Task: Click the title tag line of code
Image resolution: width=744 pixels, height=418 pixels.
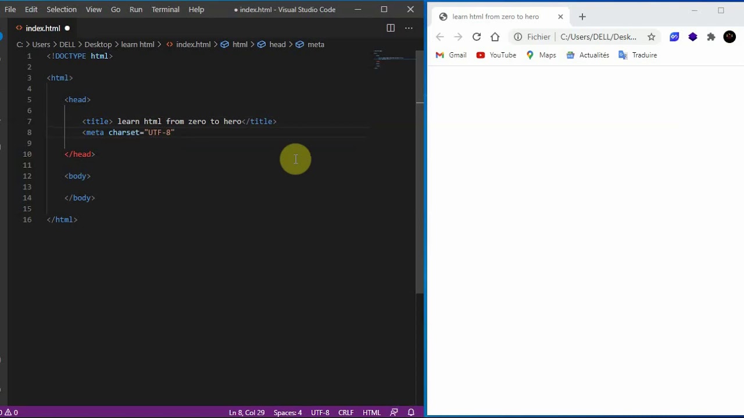Action: pyautogui.click(x=179, y=121)
